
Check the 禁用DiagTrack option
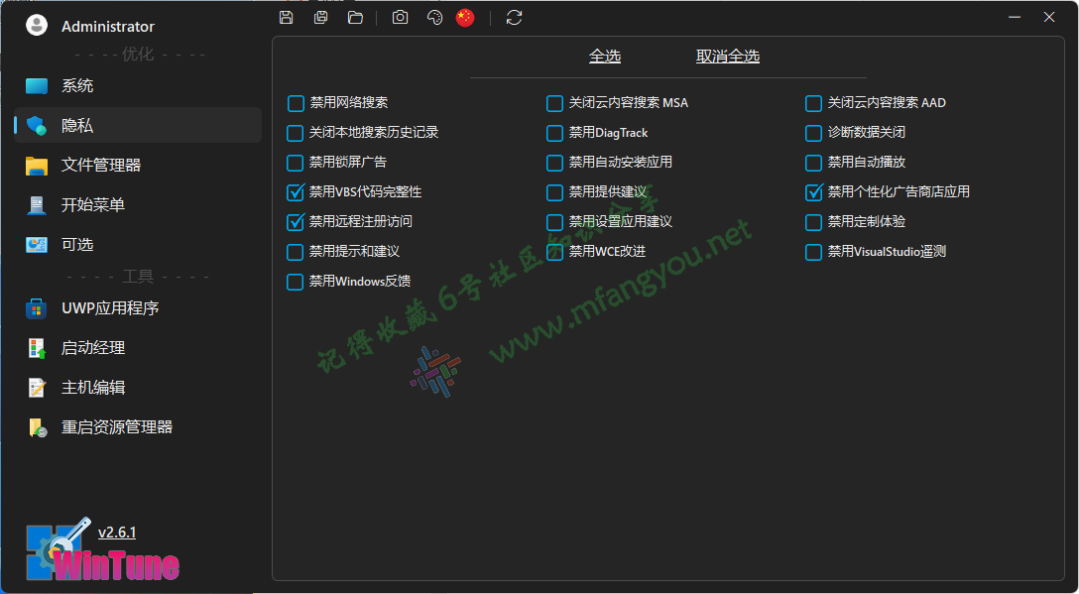coord(555,133)
